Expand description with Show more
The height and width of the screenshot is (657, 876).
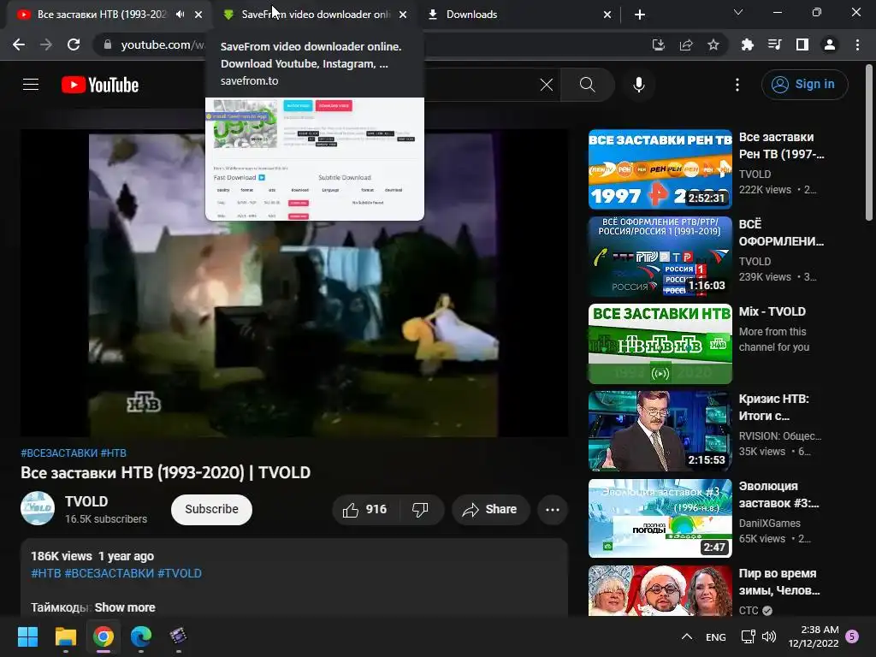[125, 607]
